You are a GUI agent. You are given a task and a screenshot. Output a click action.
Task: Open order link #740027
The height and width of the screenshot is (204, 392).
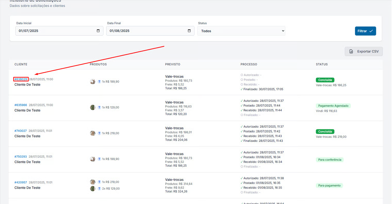(21, 131)
